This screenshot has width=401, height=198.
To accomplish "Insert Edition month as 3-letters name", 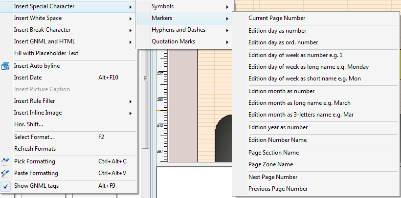I will (x=316, y=115).
